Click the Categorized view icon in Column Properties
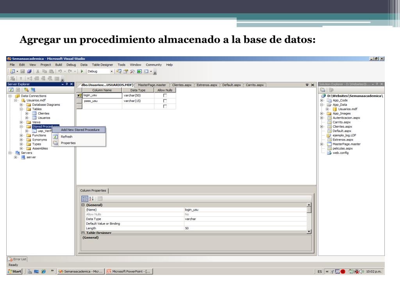This screenshot has height=300, width=400. (x=84, y=199)
